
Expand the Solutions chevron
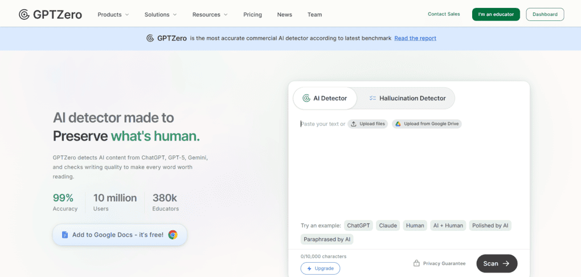(x=174, y=15)
